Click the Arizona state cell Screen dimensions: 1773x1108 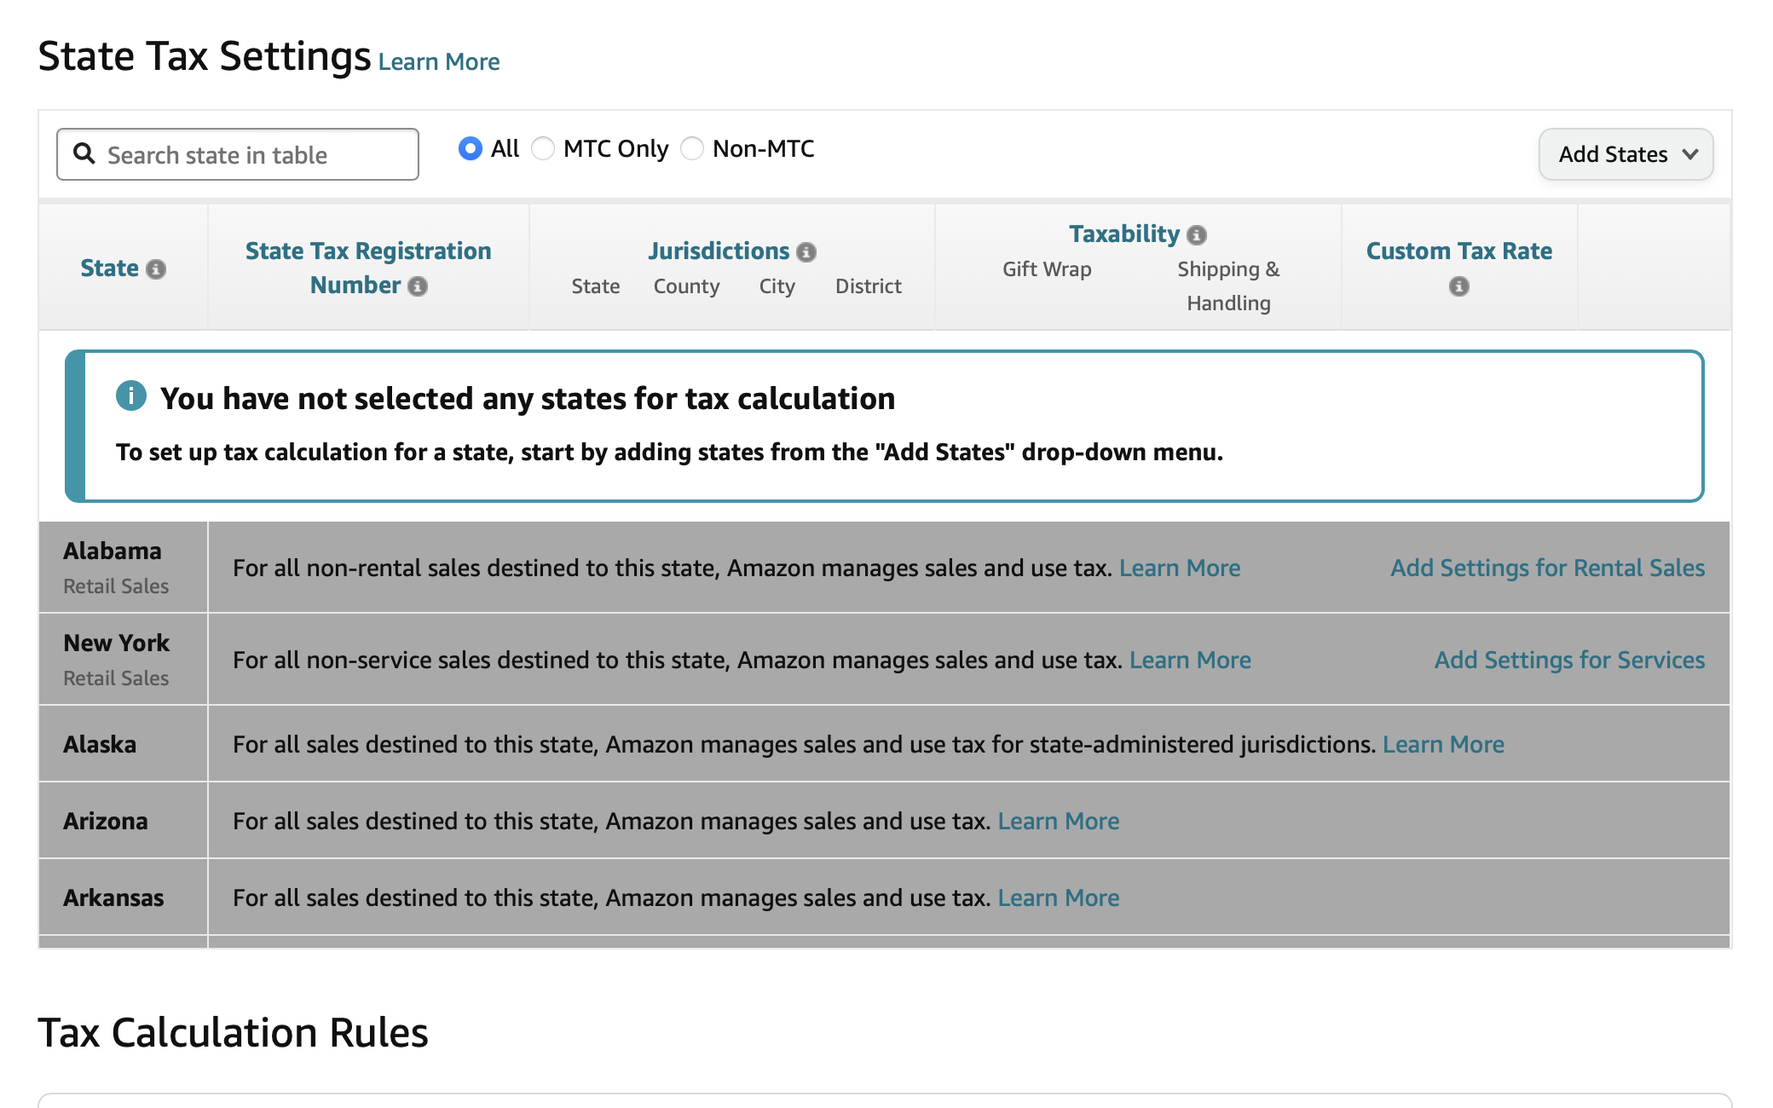(x=123, y=821)
